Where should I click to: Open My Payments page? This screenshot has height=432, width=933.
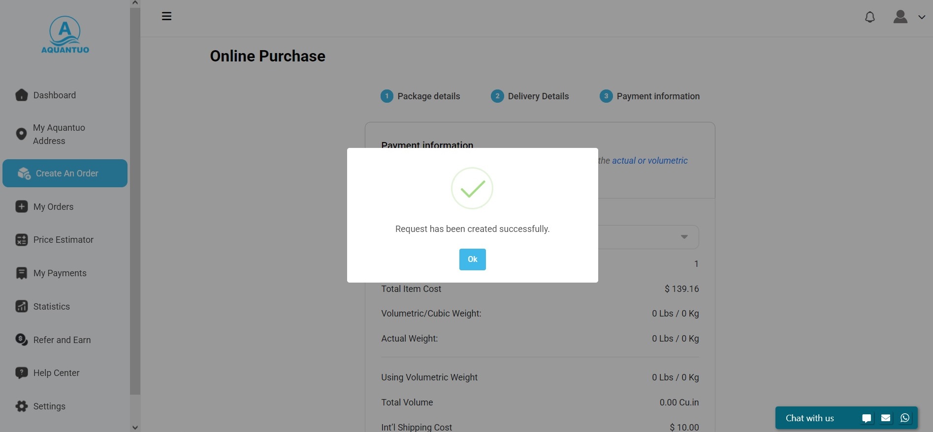[x=60, y=273]
